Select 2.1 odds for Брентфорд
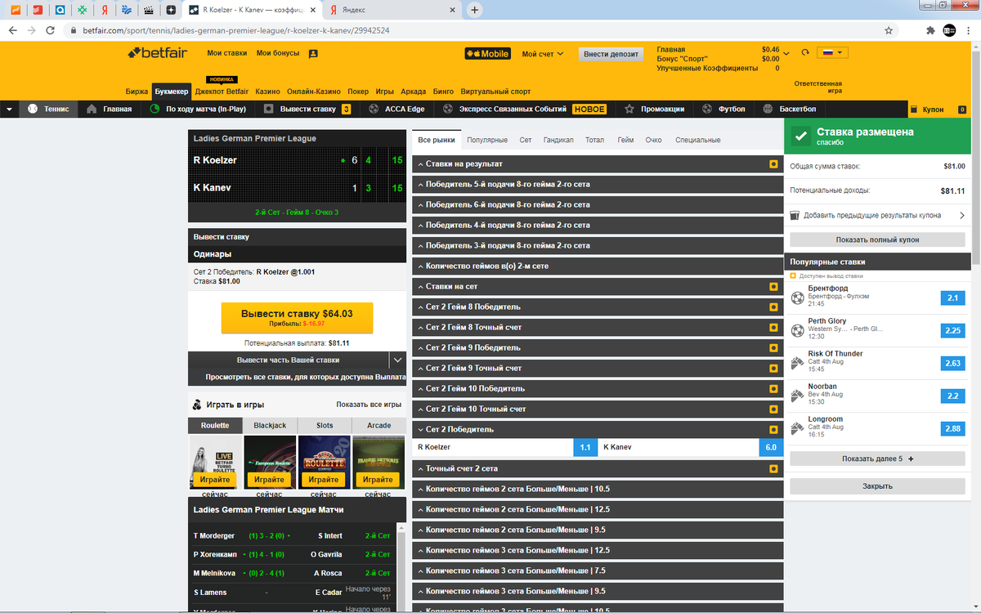 point(952,298)
